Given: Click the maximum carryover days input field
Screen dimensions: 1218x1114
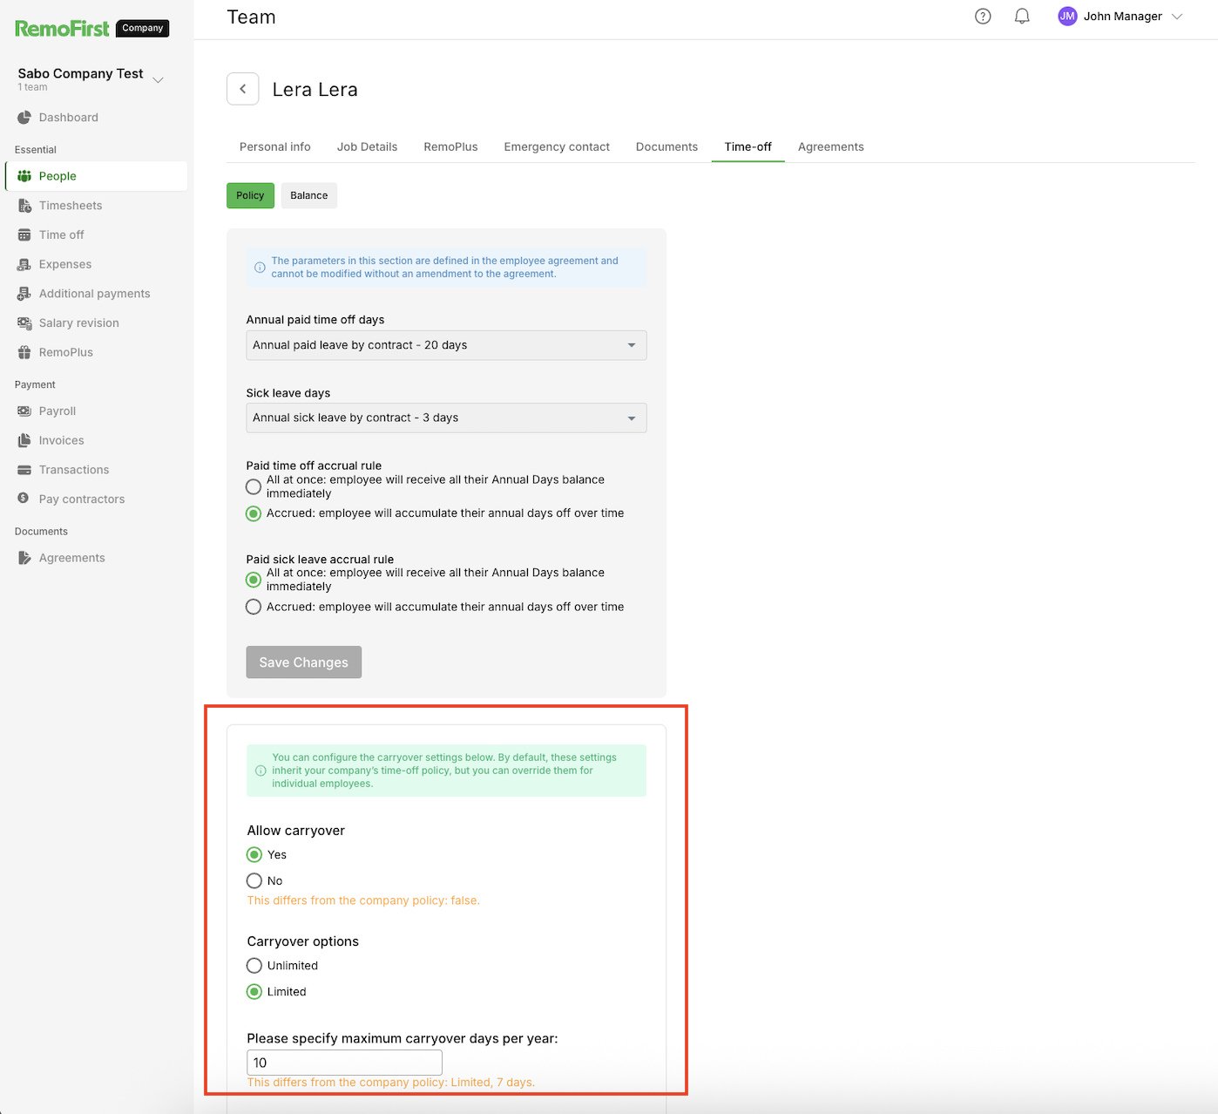Looking at the screenshot, I should (344, 1063).
